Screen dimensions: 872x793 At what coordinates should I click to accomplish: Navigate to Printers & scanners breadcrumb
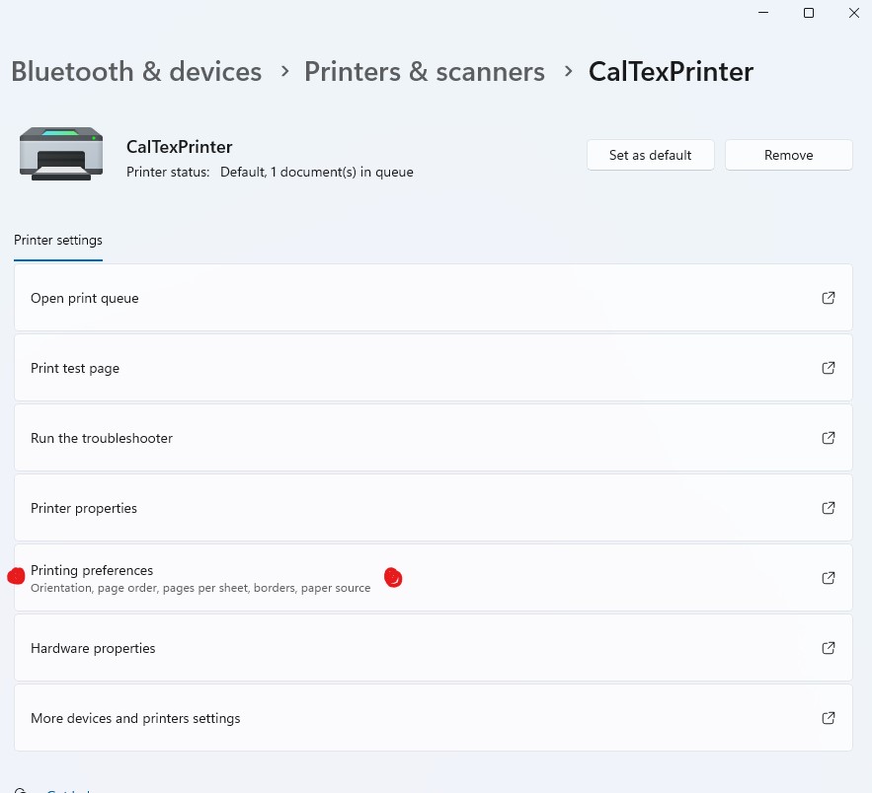coord(424,72)
